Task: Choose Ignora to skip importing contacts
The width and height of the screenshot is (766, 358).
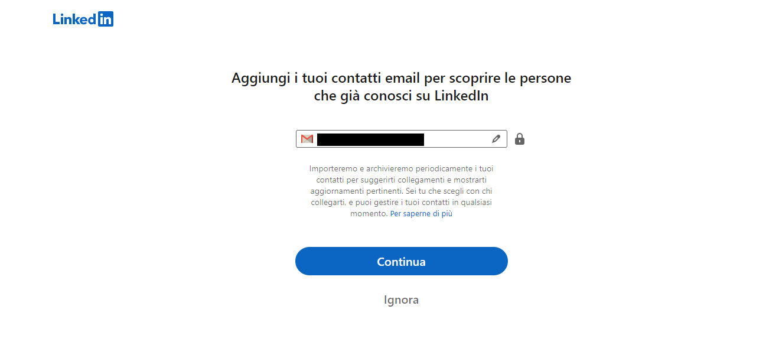Action: (401, 300)
